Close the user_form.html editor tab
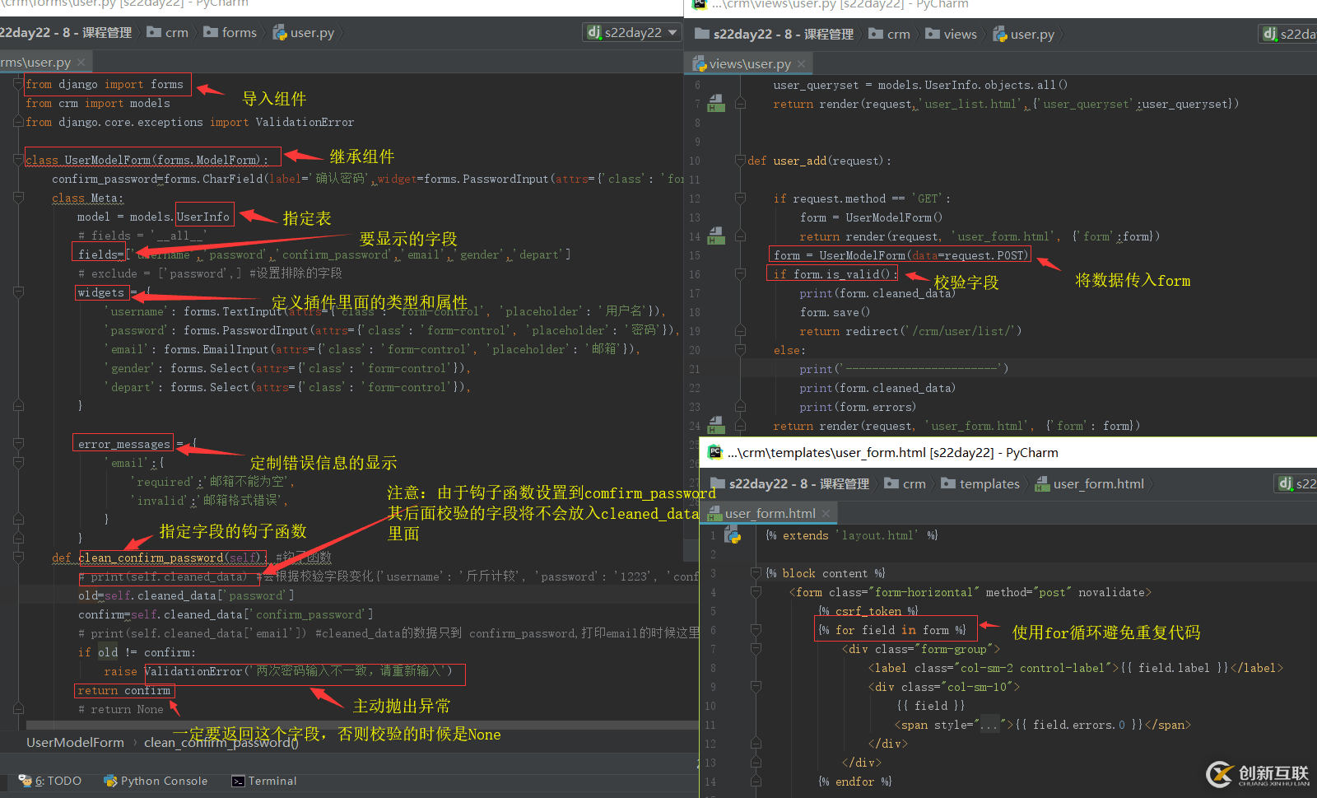Image resolution: width=1317 pixels, height=798 pixels. (x=826, y=513)
